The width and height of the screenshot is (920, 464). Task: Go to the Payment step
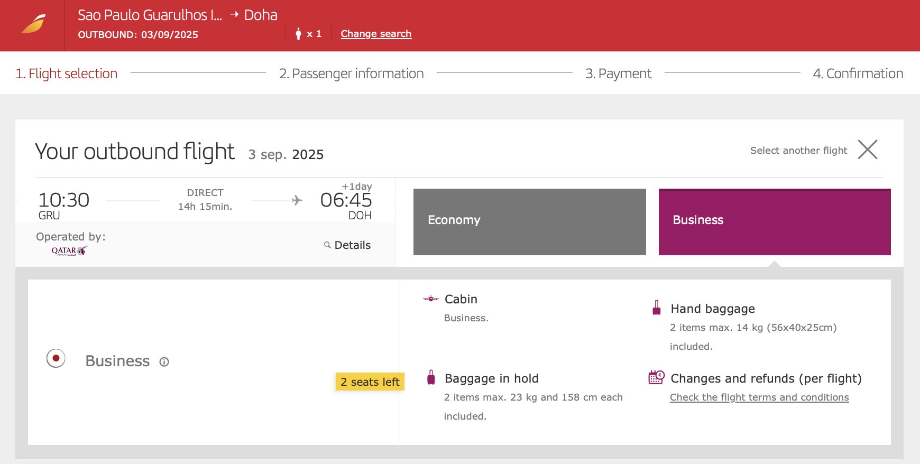(618, 73)
